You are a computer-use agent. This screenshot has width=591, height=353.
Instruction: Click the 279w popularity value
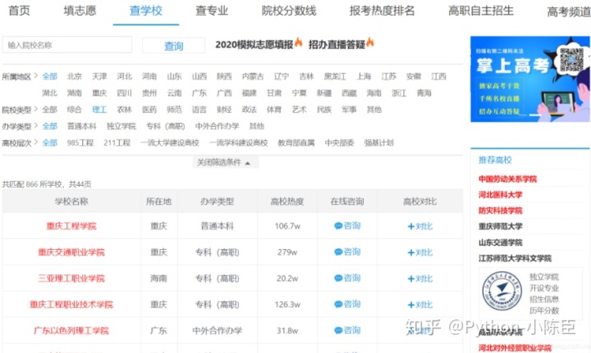point(287,252)
